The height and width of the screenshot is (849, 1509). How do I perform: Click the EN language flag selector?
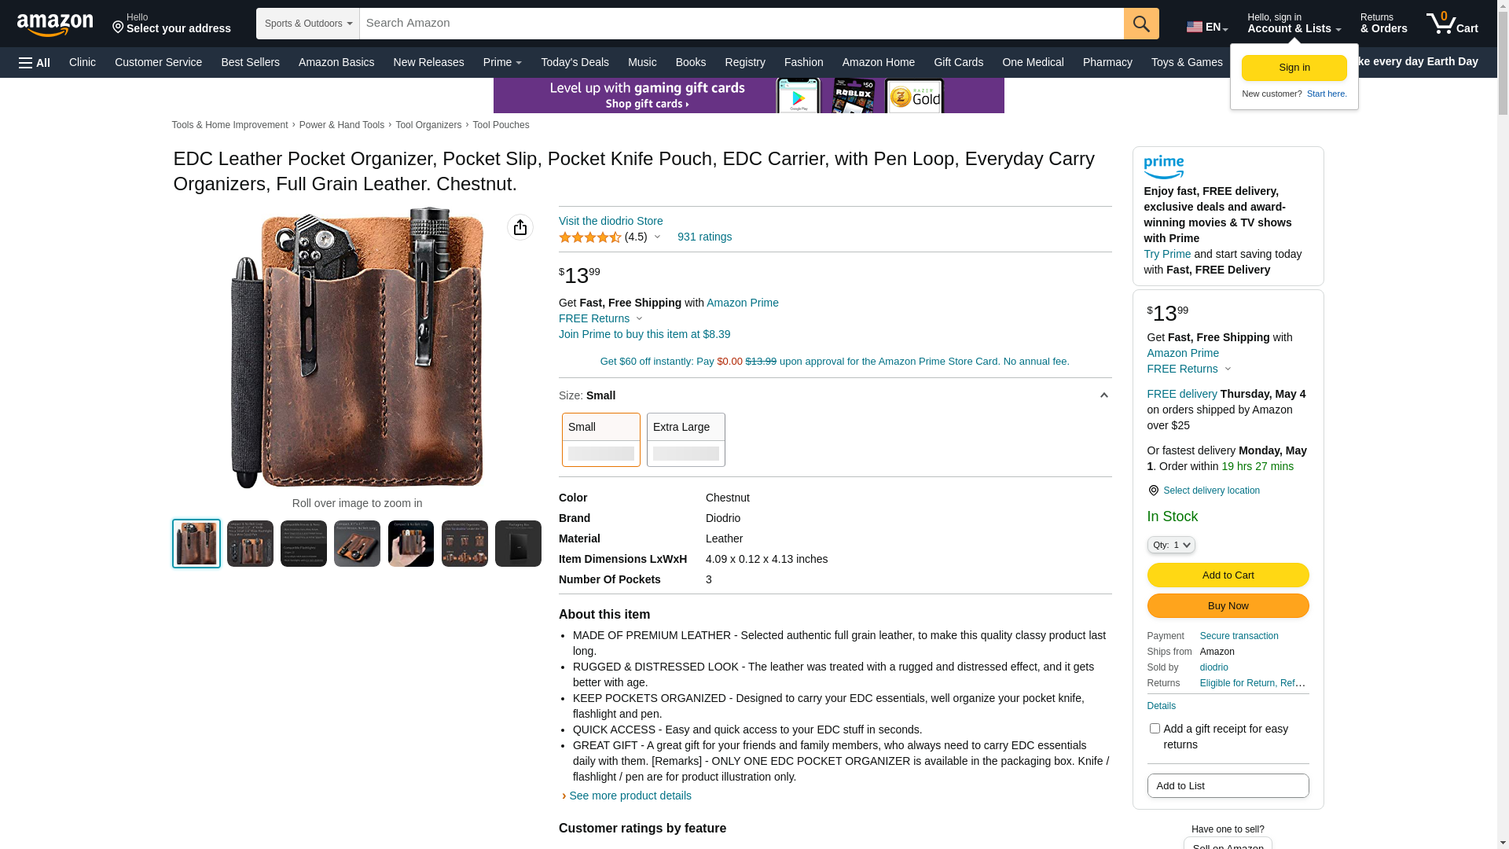pos(1206,27)
